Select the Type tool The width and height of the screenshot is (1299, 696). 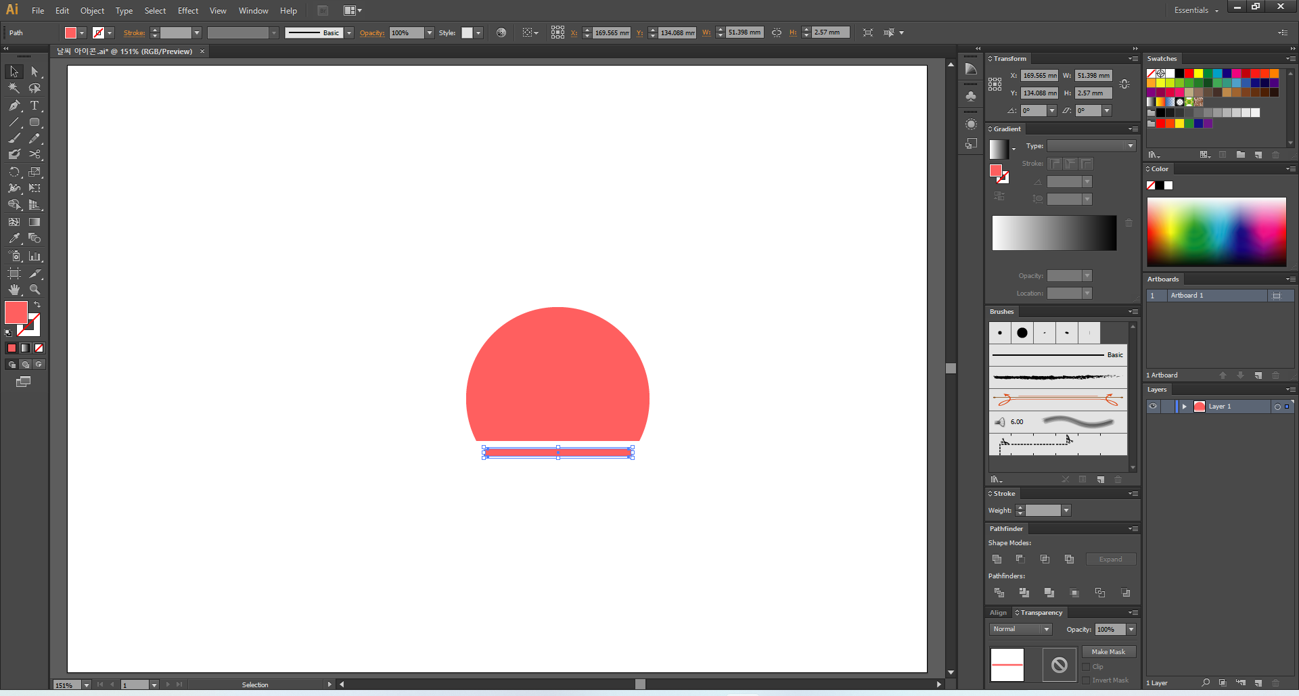coord(35,106)
